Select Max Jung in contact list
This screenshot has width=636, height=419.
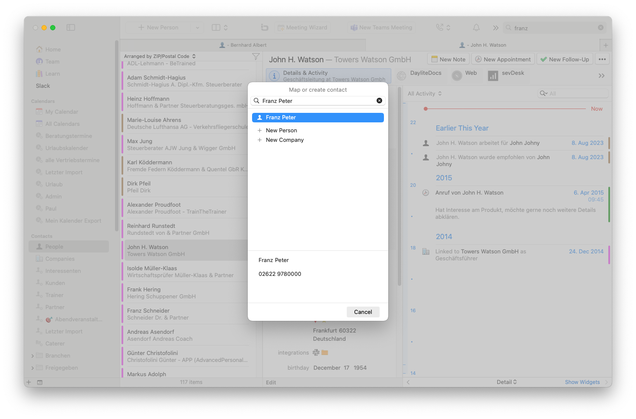click(186, 144)
